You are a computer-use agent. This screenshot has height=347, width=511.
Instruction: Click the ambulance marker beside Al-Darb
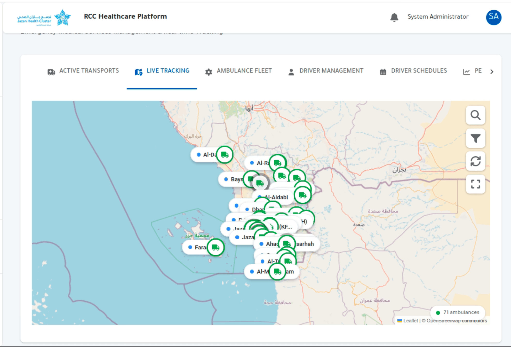(224, 155)
